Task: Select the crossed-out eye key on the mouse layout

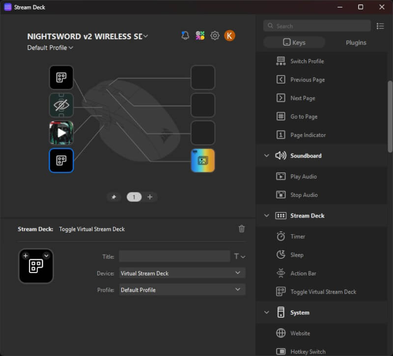Action: [x=61, y=105]
